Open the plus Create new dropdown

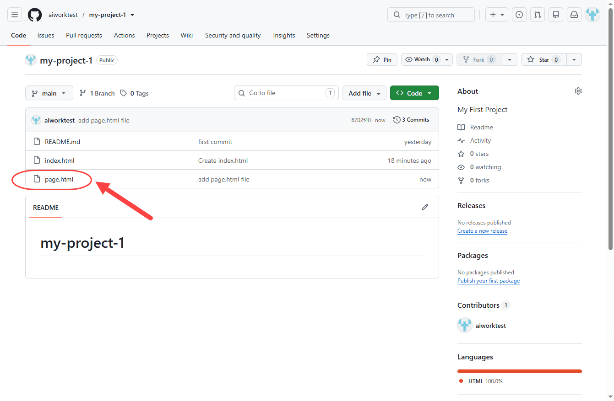[x=497, y=15]
